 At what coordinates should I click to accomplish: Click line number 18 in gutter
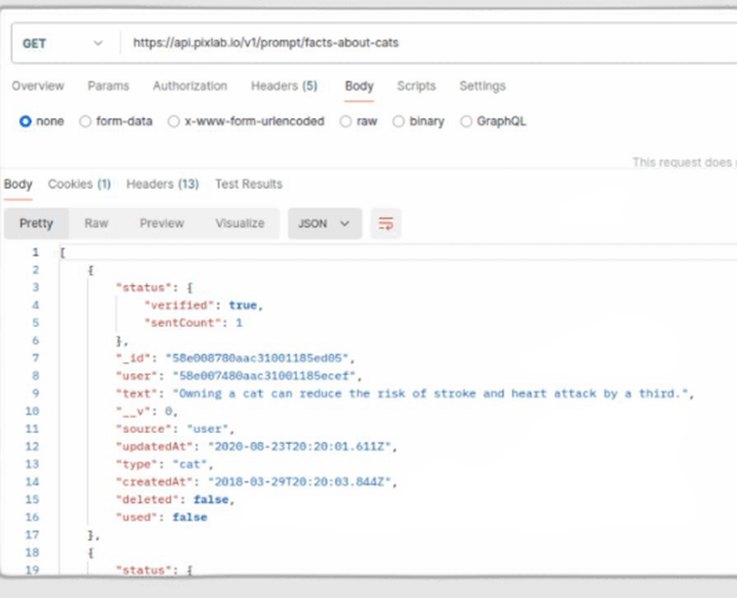point(32,552)
